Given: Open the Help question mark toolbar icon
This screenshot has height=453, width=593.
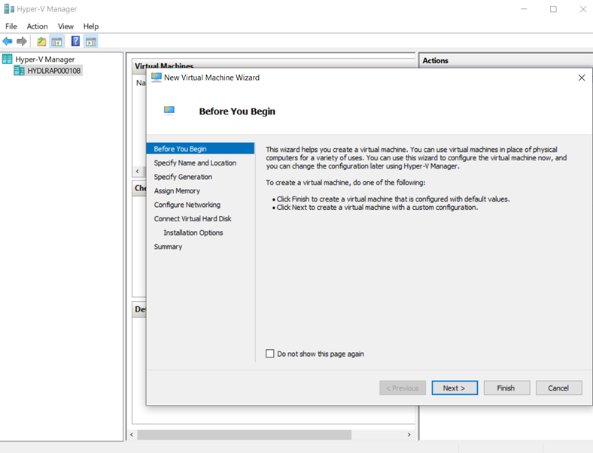Looking at the screenshot, I should coord(75,41).
